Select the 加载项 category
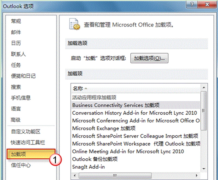Screen dimensions: 218x180 (18, 154)
